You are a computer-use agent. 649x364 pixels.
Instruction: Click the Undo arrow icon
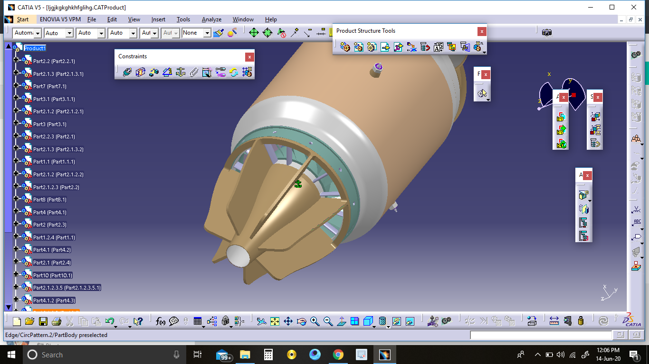pos(109,321)
